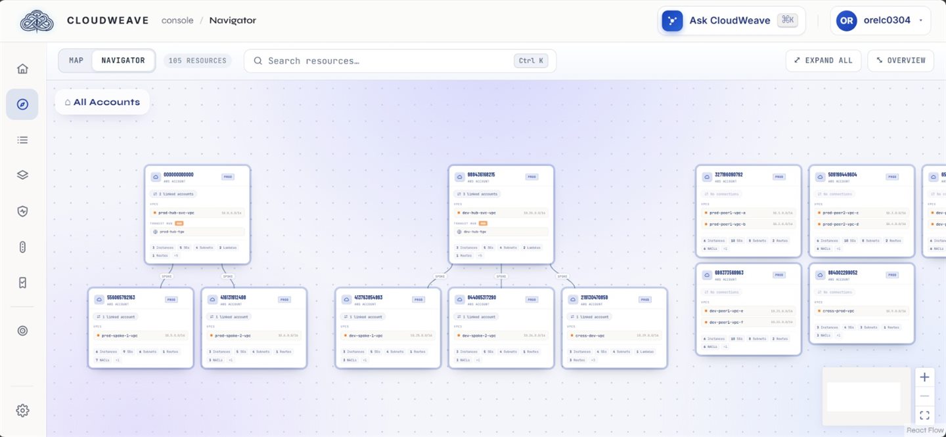Click the CloudWeave knot logo
The image size is (946, 437).
click(x=37, y=20)
